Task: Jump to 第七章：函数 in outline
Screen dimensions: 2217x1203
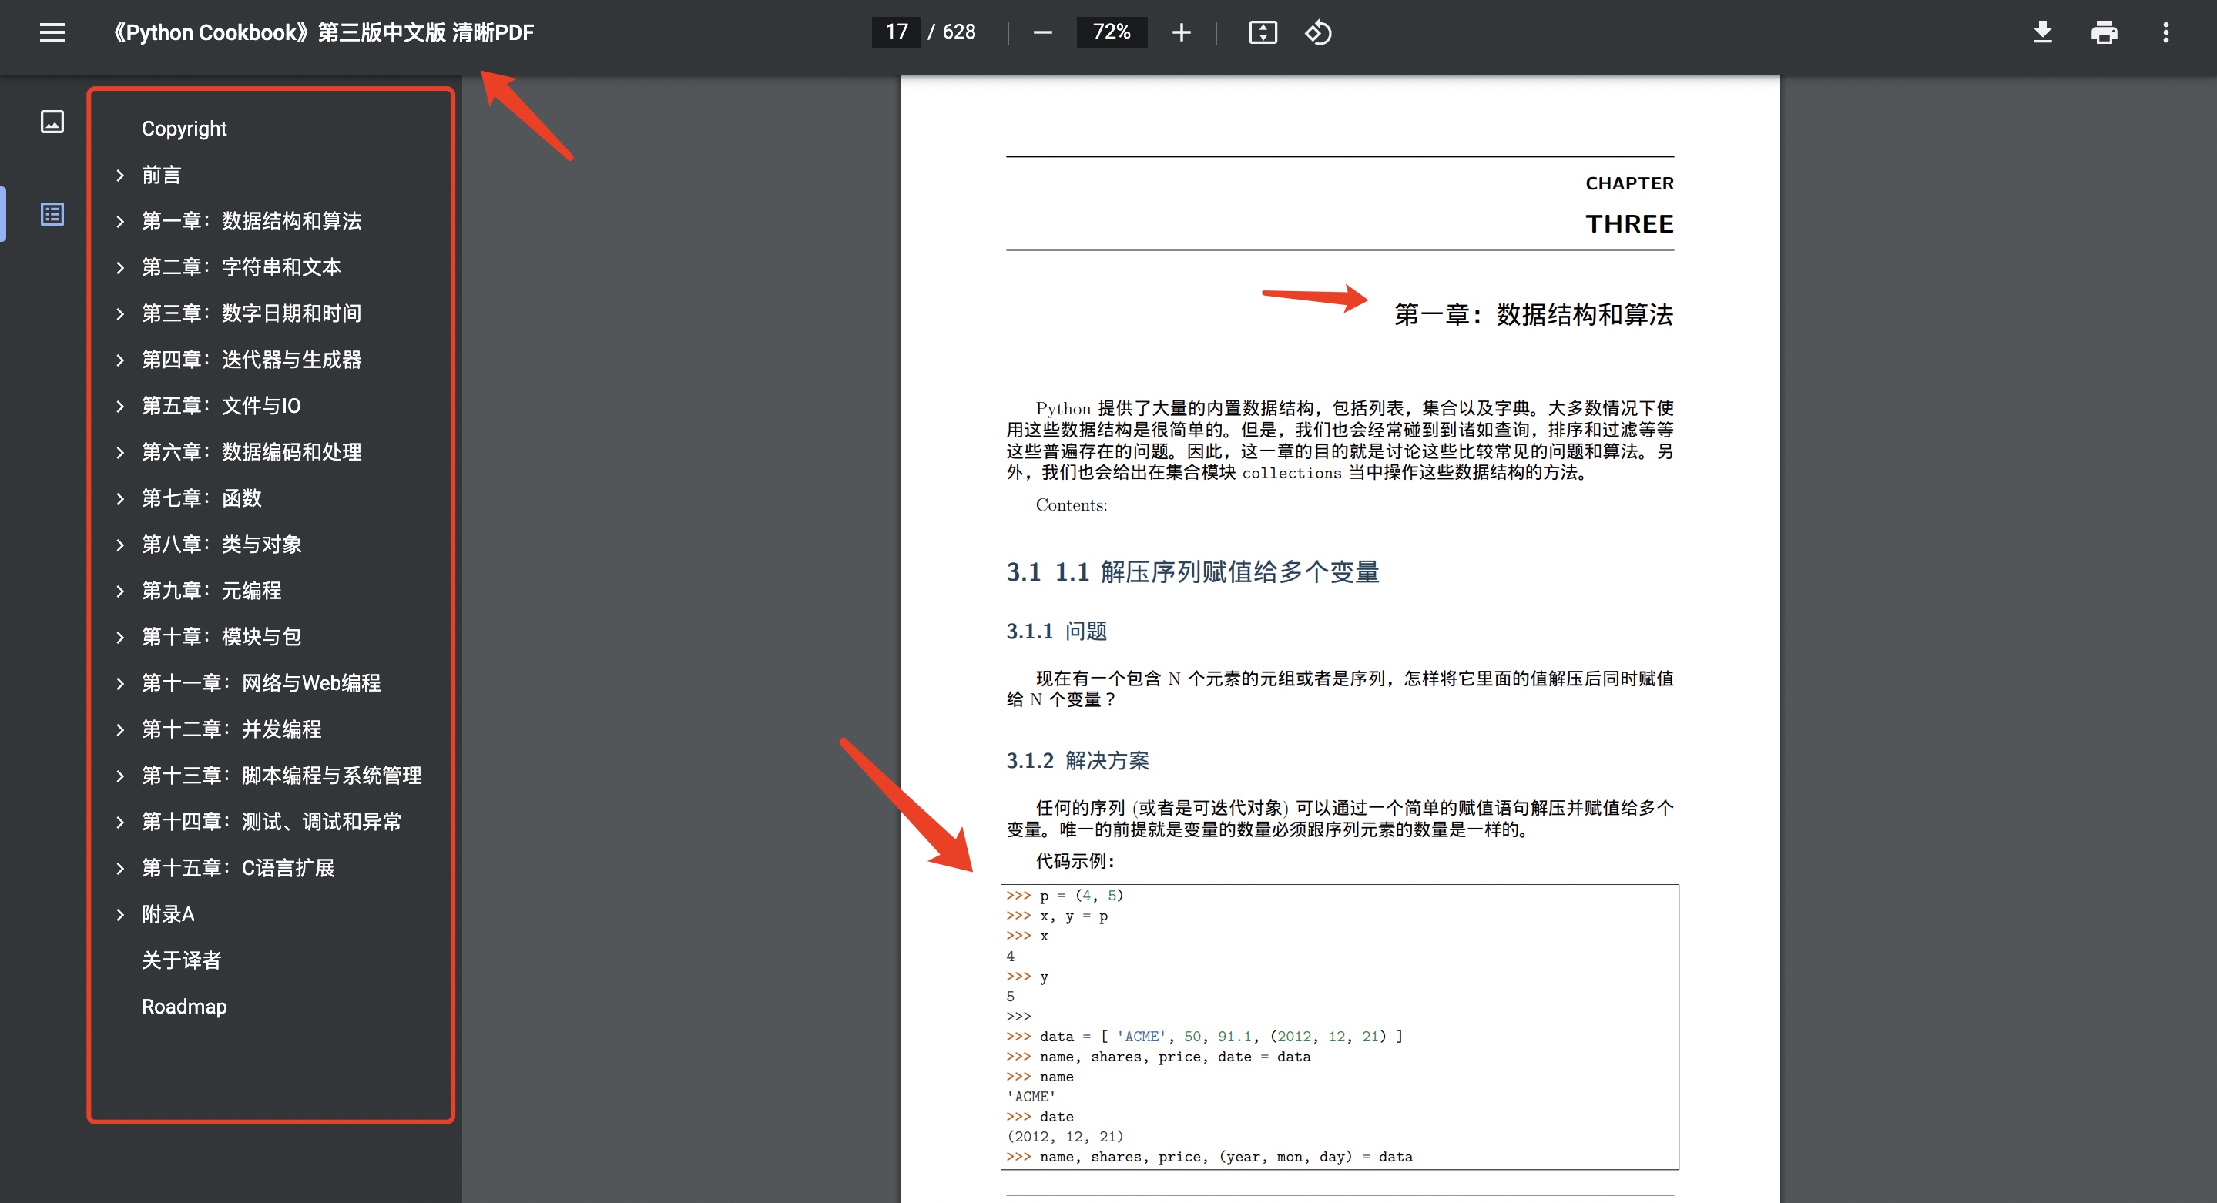Action: tap(201, 498)
